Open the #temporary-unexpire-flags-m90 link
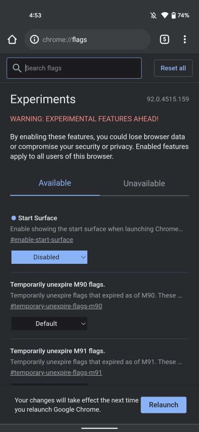Viewport: 199px width, 432px height. (56, 306)
